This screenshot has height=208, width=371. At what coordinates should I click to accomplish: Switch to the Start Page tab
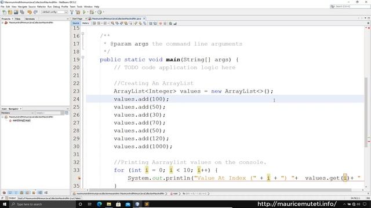tap(77, 18)
